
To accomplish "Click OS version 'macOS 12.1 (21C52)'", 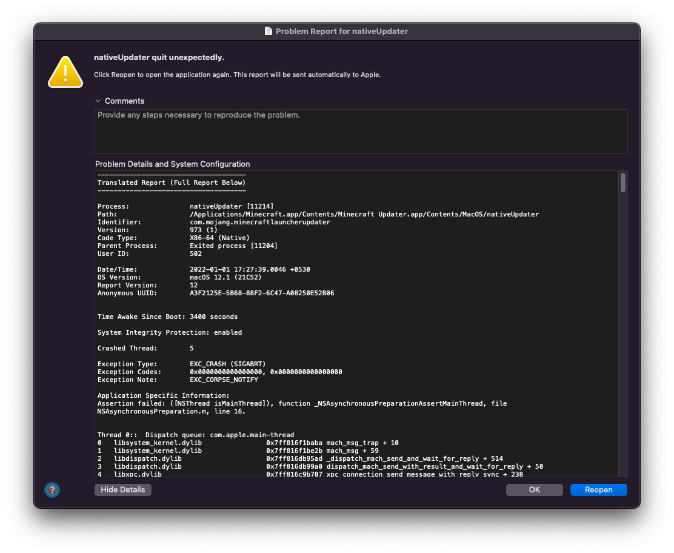I will 225,277.
